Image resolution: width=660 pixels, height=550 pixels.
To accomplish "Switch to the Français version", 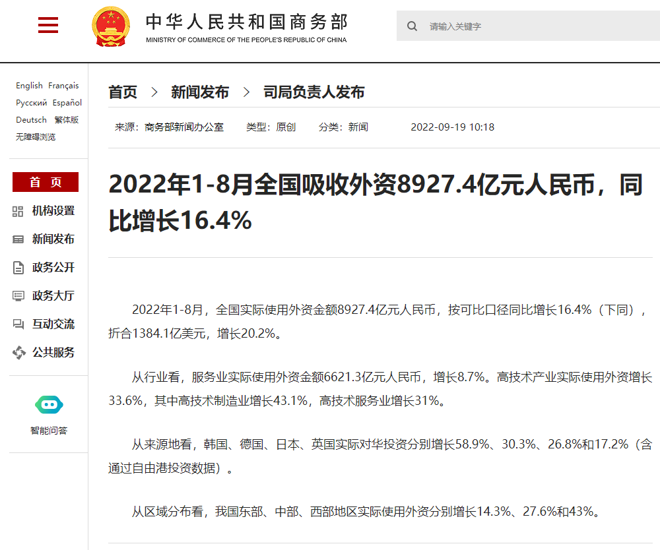I will click(63, 86).
